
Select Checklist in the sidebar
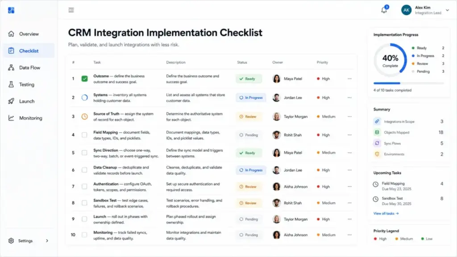click(x=29, y=51)
